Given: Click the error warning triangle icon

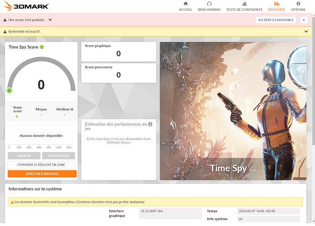Looking at the screenshot, I should [x=5, y=20].
